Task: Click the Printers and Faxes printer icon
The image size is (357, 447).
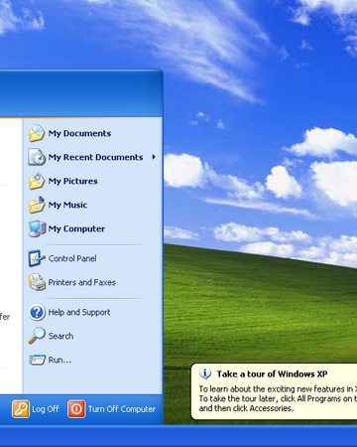Action: click(37, 282)
